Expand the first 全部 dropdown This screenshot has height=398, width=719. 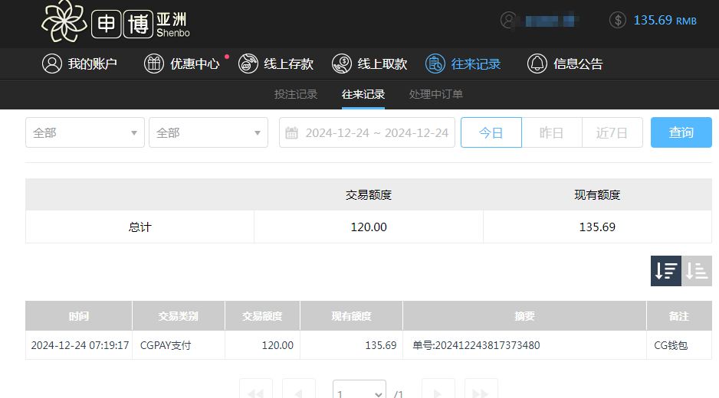(x=85, y=132)
